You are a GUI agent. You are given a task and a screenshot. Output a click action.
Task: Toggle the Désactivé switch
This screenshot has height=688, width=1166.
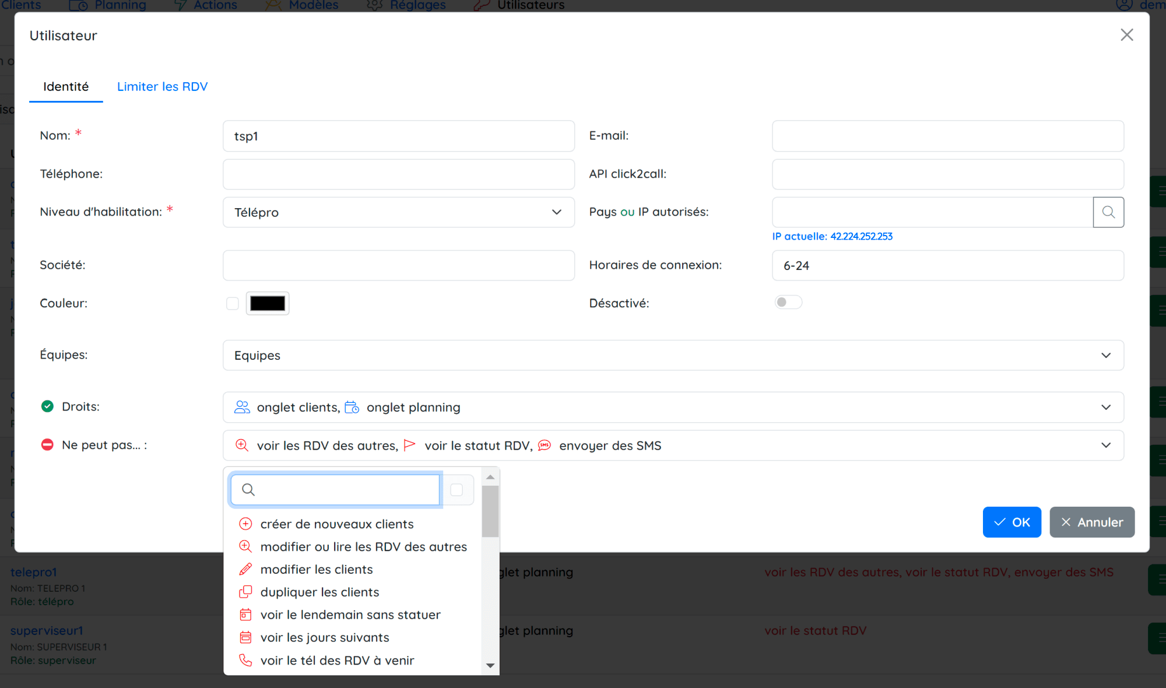click(x=788, y=302)
